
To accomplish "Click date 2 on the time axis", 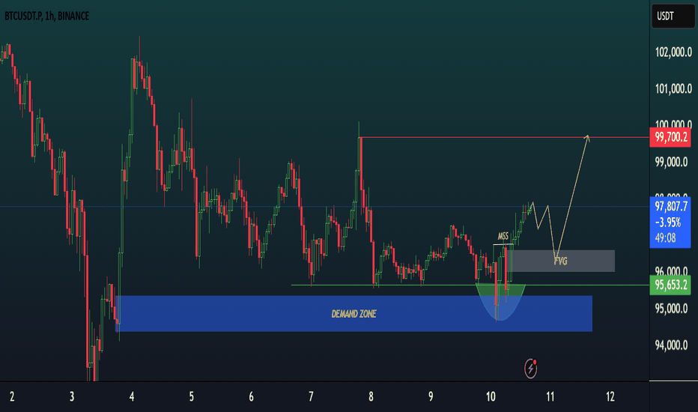I will point(12,396).
